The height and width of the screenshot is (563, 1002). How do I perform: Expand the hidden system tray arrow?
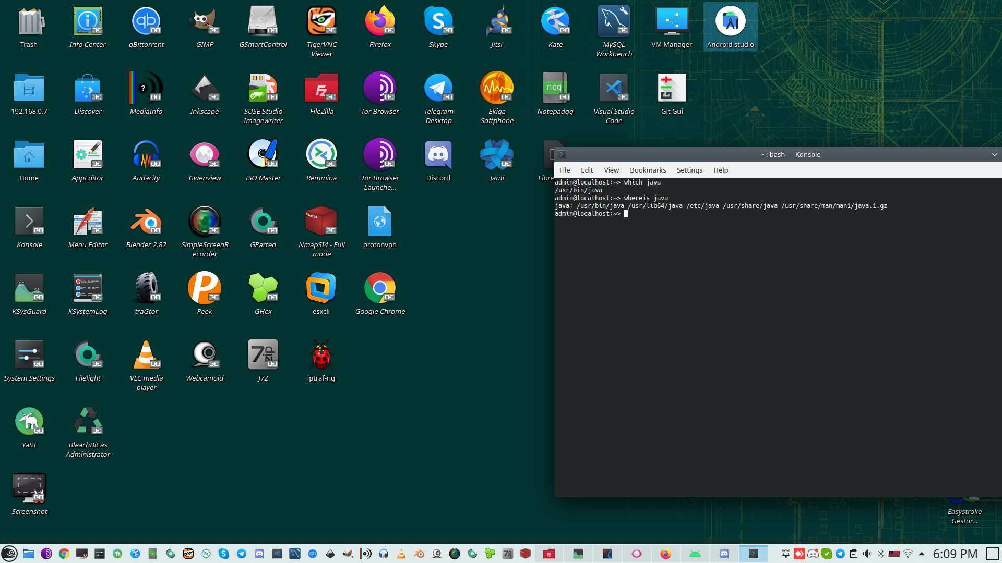922,554
